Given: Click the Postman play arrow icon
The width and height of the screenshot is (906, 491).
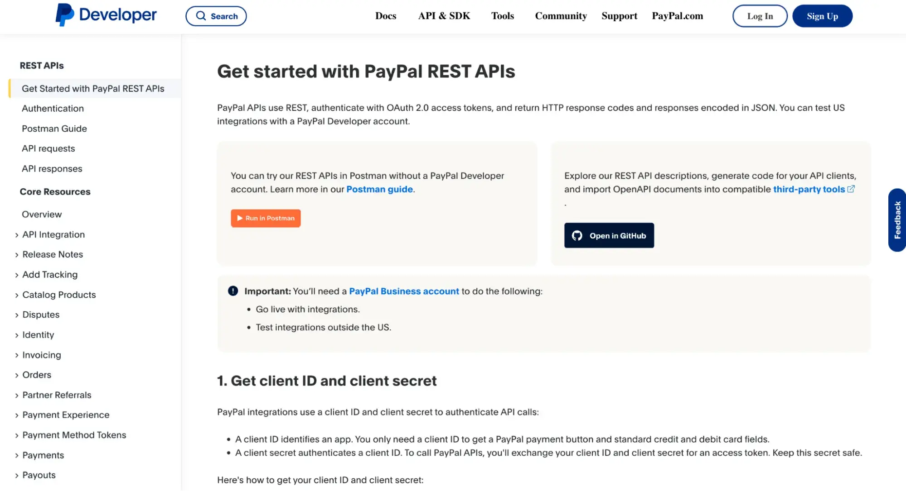Looking at the screenshot, I should click(240, 218).
